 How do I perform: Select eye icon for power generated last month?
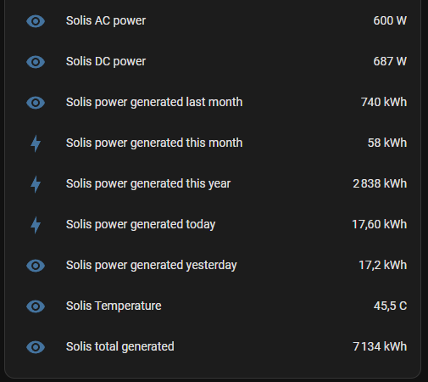tap(36, 103)
